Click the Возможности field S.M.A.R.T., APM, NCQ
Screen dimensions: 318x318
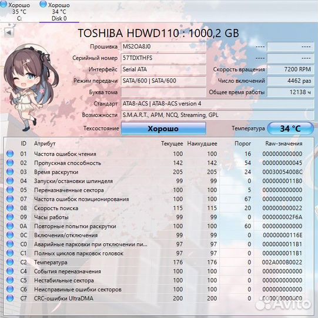[217, 115]
